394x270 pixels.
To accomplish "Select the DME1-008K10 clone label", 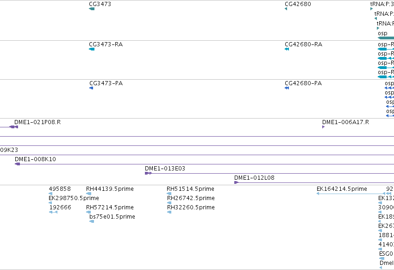I will click(36, 159).
